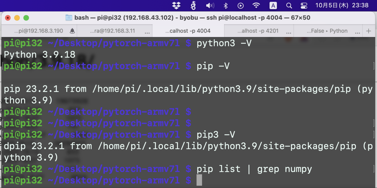Open Control Center from the menu bar
Screen dimensions: 377x188
click(303, 5)
